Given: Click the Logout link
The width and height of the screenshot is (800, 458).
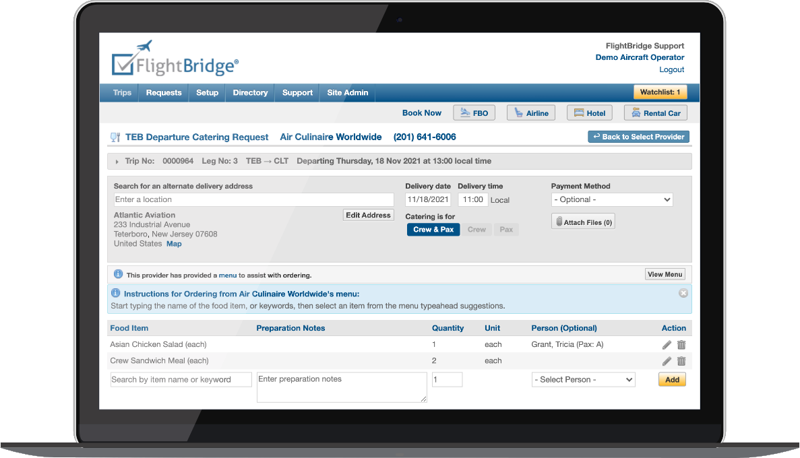Looking at the screenshot, I should [671, 70].
